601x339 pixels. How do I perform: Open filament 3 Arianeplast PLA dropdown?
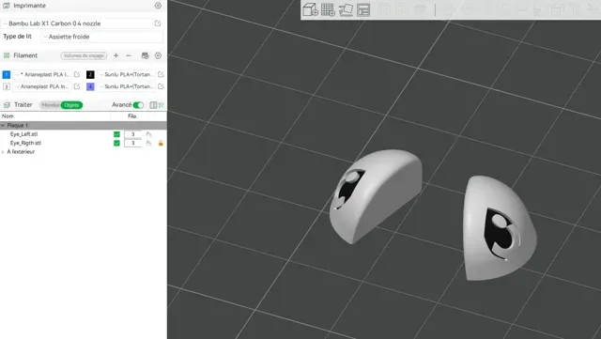click(x=42, y=86)
